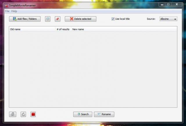Click the red eraser icon button
The width and height of the screenshot is (186, 126).
point(58,19)
